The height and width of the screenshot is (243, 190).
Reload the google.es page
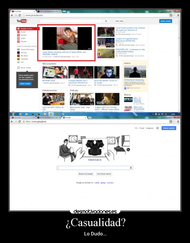pyautogui.click(x=20, y=122)
